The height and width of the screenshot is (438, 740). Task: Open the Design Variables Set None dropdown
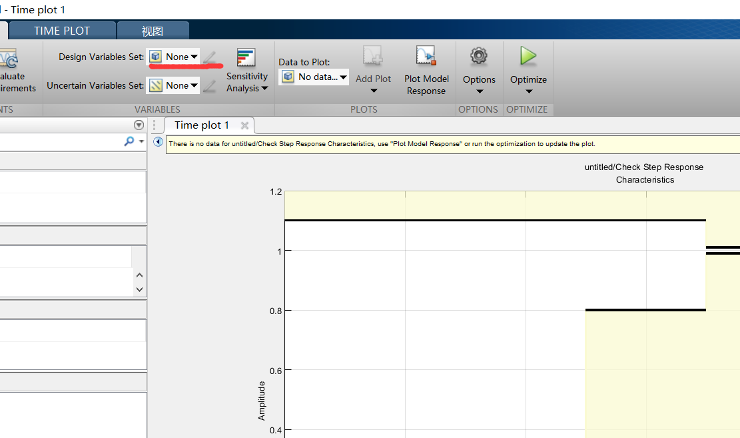tap(173, 57)
